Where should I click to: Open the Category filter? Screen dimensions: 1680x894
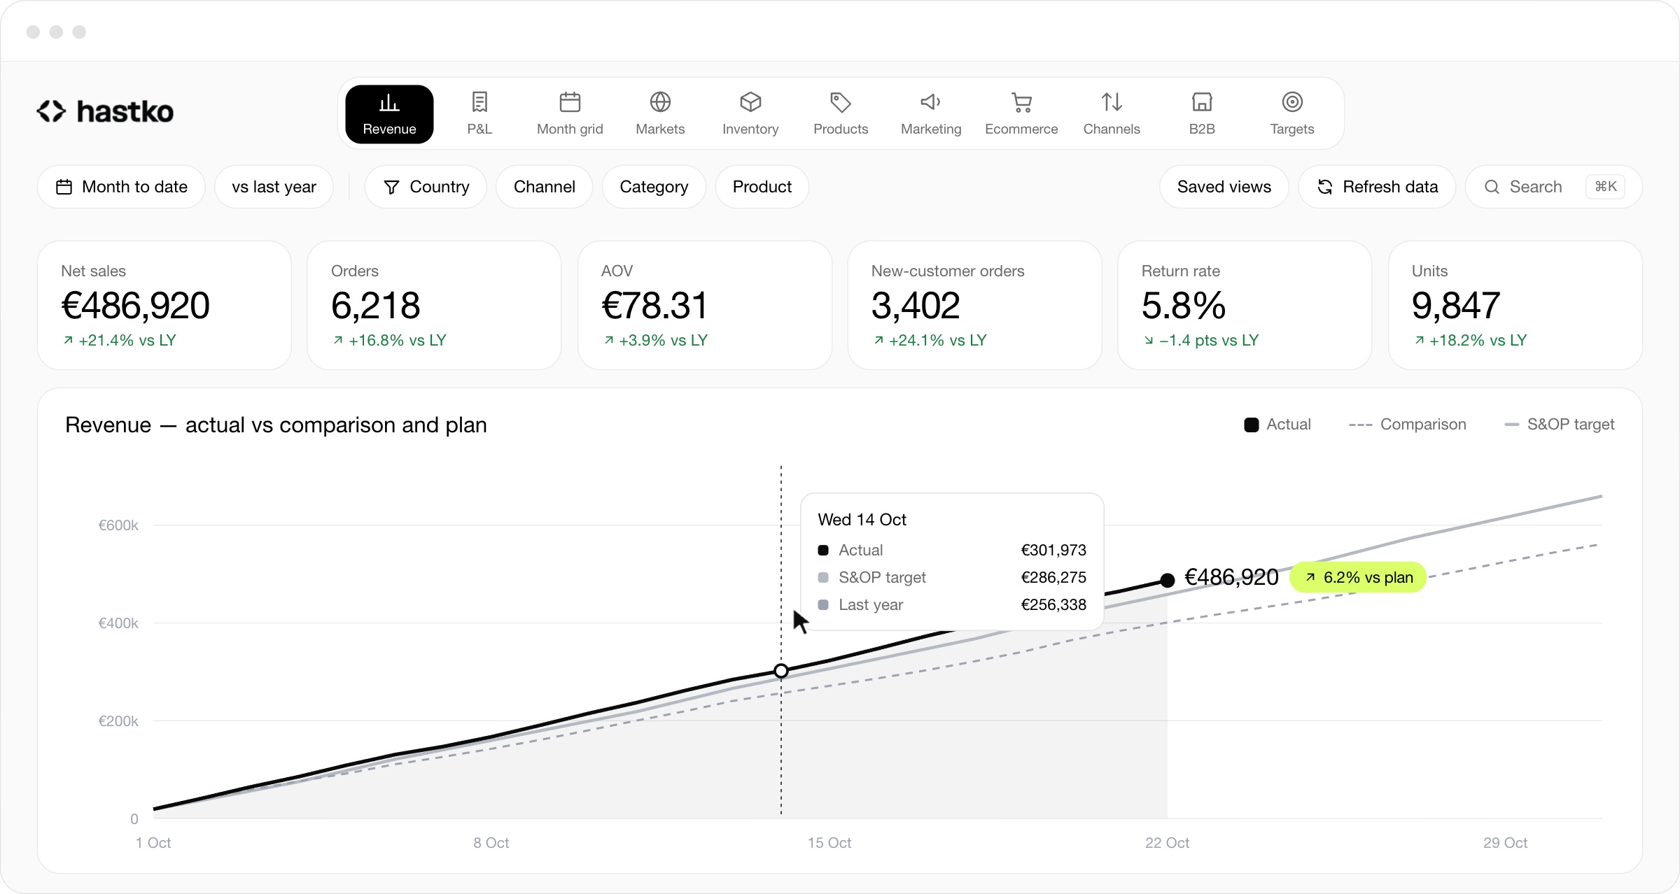pyautogui.click(x=654, y=187)
